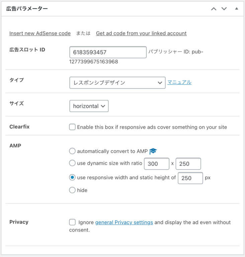Select automatically convert to AMP option
245x257 pixels.
[x=72, y=151]
